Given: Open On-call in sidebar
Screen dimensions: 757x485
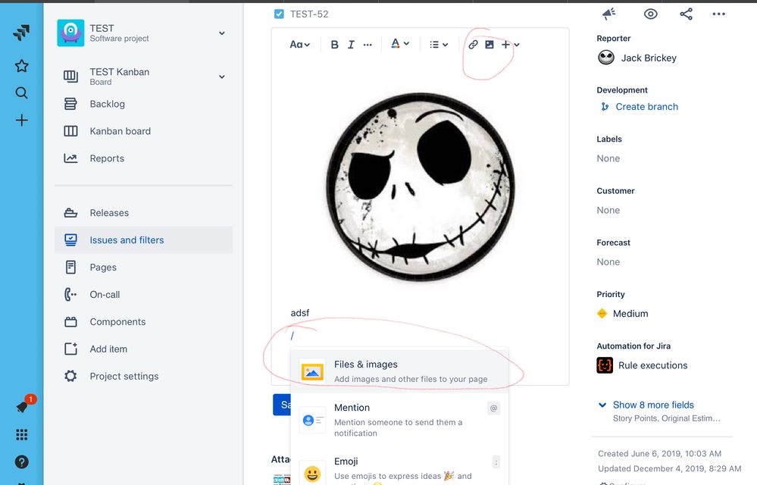Looking at the screenshot, I should (x=144, y=294).
